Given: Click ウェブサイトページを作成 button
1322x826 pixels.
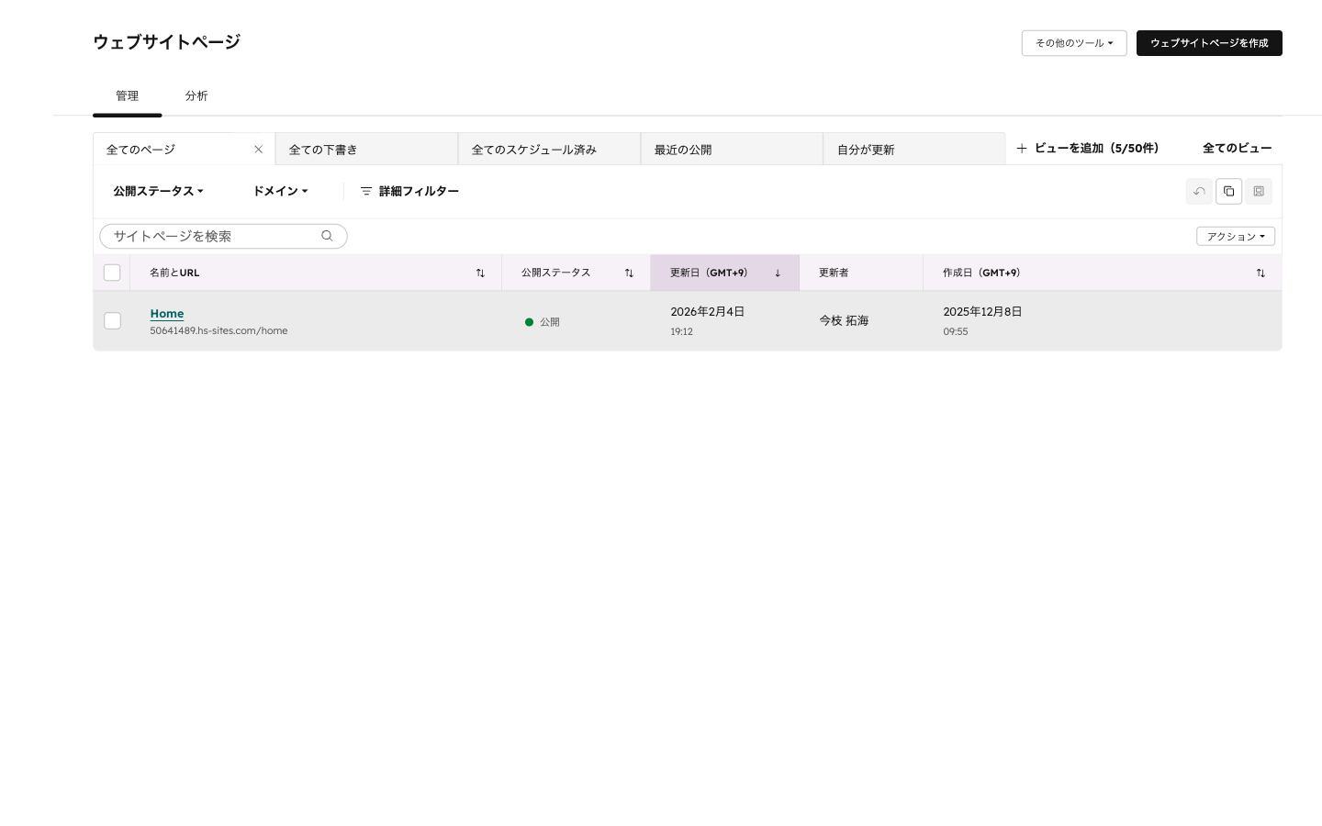Looking at the screenshot, I should 1208,43.
